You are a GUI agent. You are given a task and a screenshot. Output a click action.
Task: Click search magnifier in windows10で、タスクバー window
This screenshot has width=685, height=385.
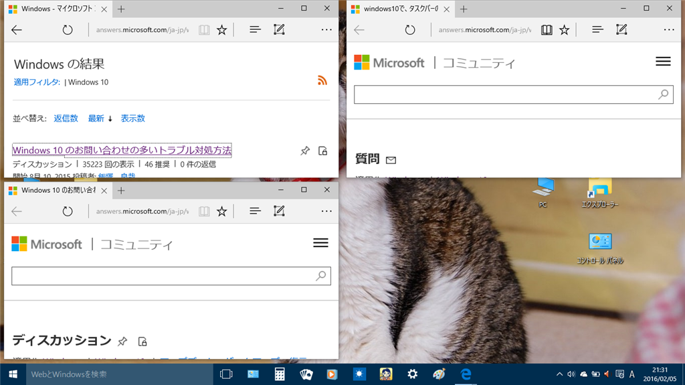[663, 94]
